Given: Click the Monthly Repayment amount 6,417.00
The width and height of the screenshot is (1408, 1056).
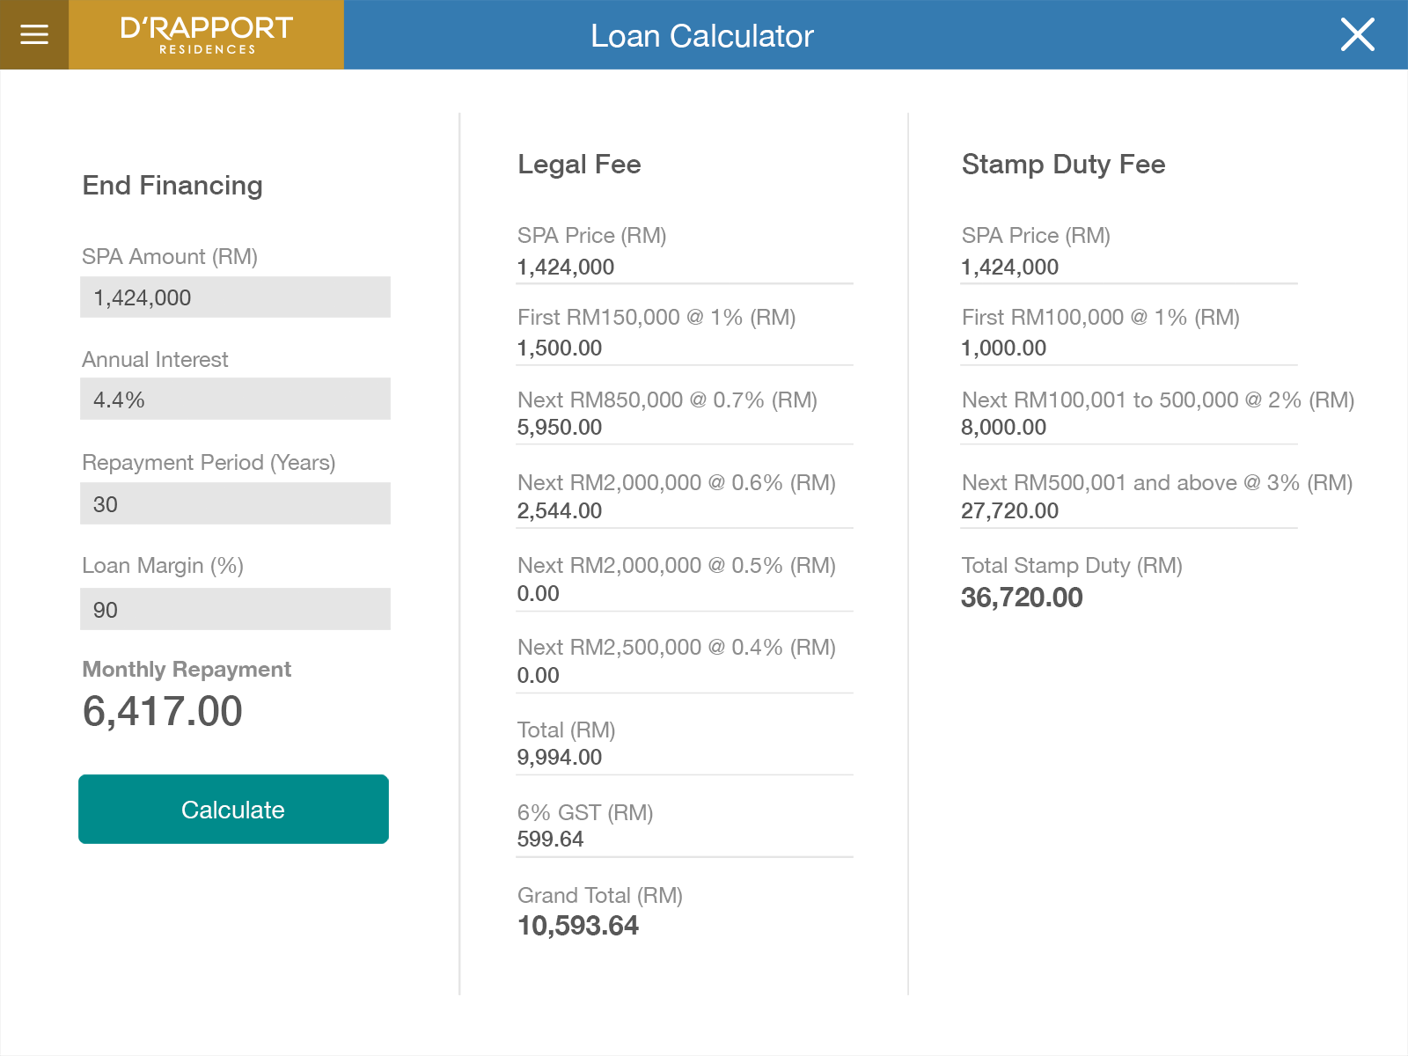Looking at the screenshot, I should (x=163, y=711).
